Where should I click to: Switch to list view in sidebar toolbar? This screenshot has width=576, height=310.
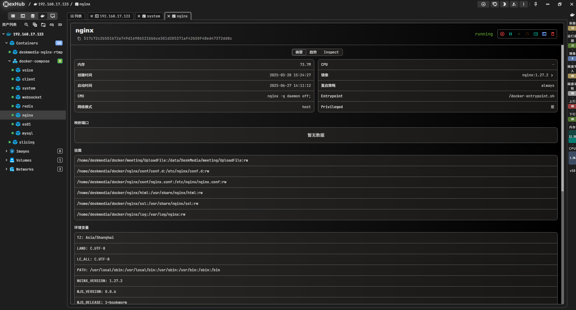pos(13,16)
